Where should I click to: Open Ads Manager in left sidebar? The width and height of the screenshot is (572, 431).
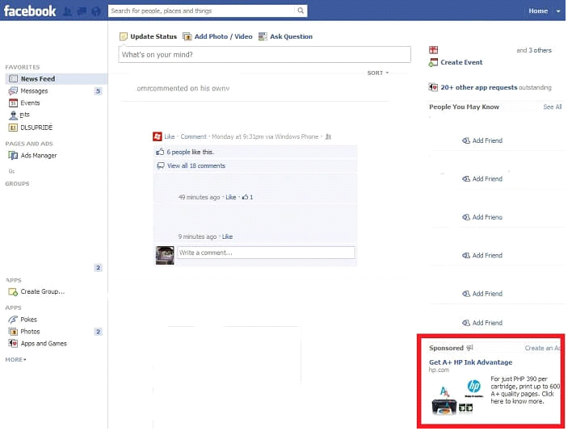pyautogui.click(x=38, y=155)
